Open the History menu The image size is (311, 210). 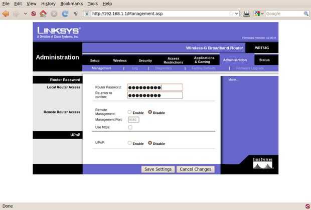pyautogui.click(x=48, y=3)
